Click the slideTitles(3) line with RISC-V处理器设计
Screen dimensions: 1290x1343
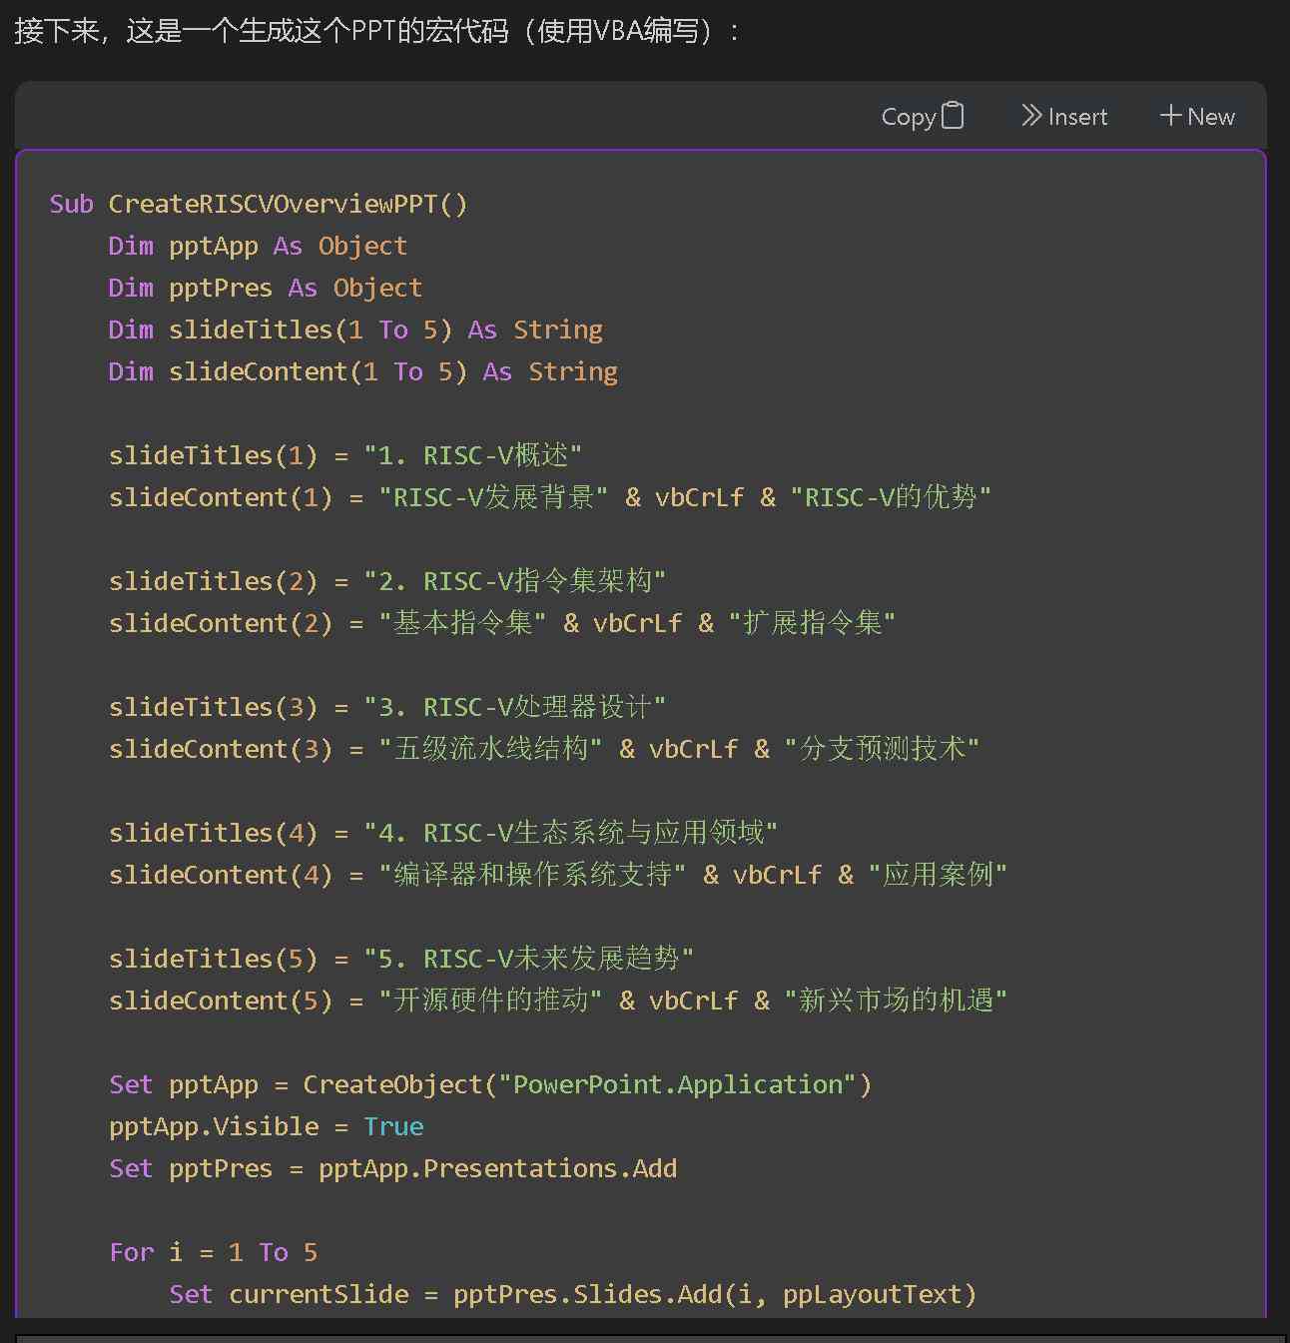pos(387,707)
